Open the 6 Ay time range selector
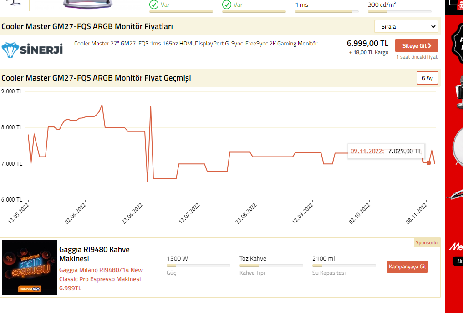463x313 pixels. (427, 78)
